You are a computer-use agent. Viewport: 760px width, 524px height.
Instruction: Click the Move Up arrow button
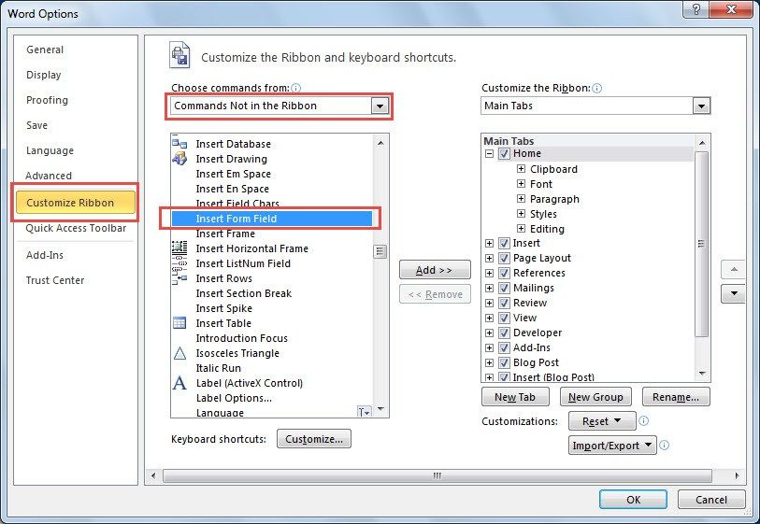[733, 269]
